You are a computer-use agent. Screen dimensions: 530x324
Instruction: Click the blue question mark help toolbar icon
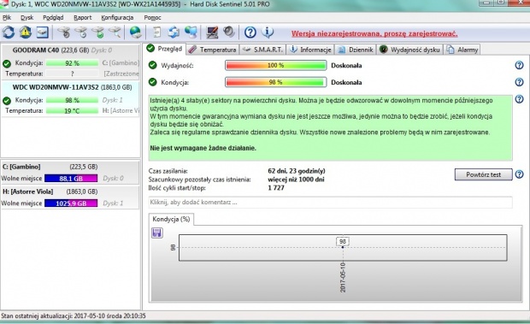[x=250, y=32]
